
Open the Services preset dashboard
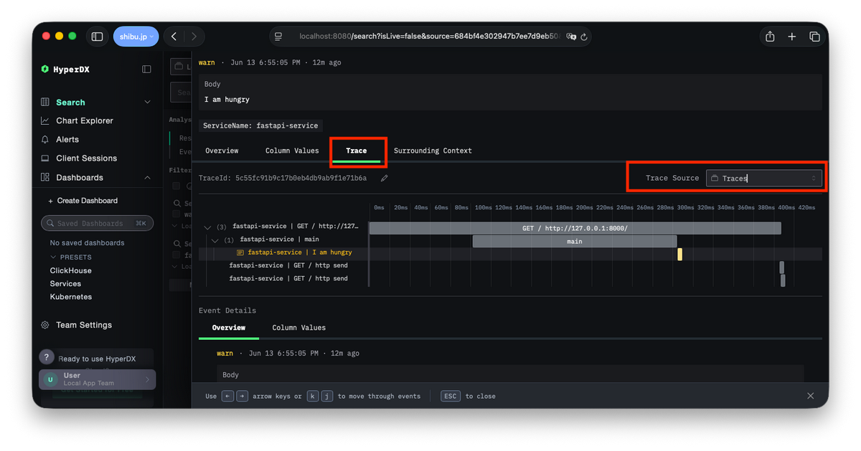pos(65,284)
